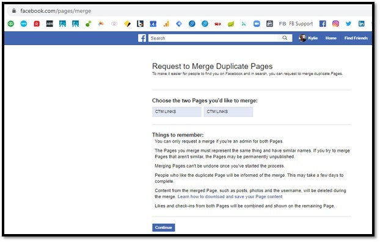Click the Facebook logo in blue header
Image resolution: width=380 pixels, height=242 pixels.
(x=142, y=38)
